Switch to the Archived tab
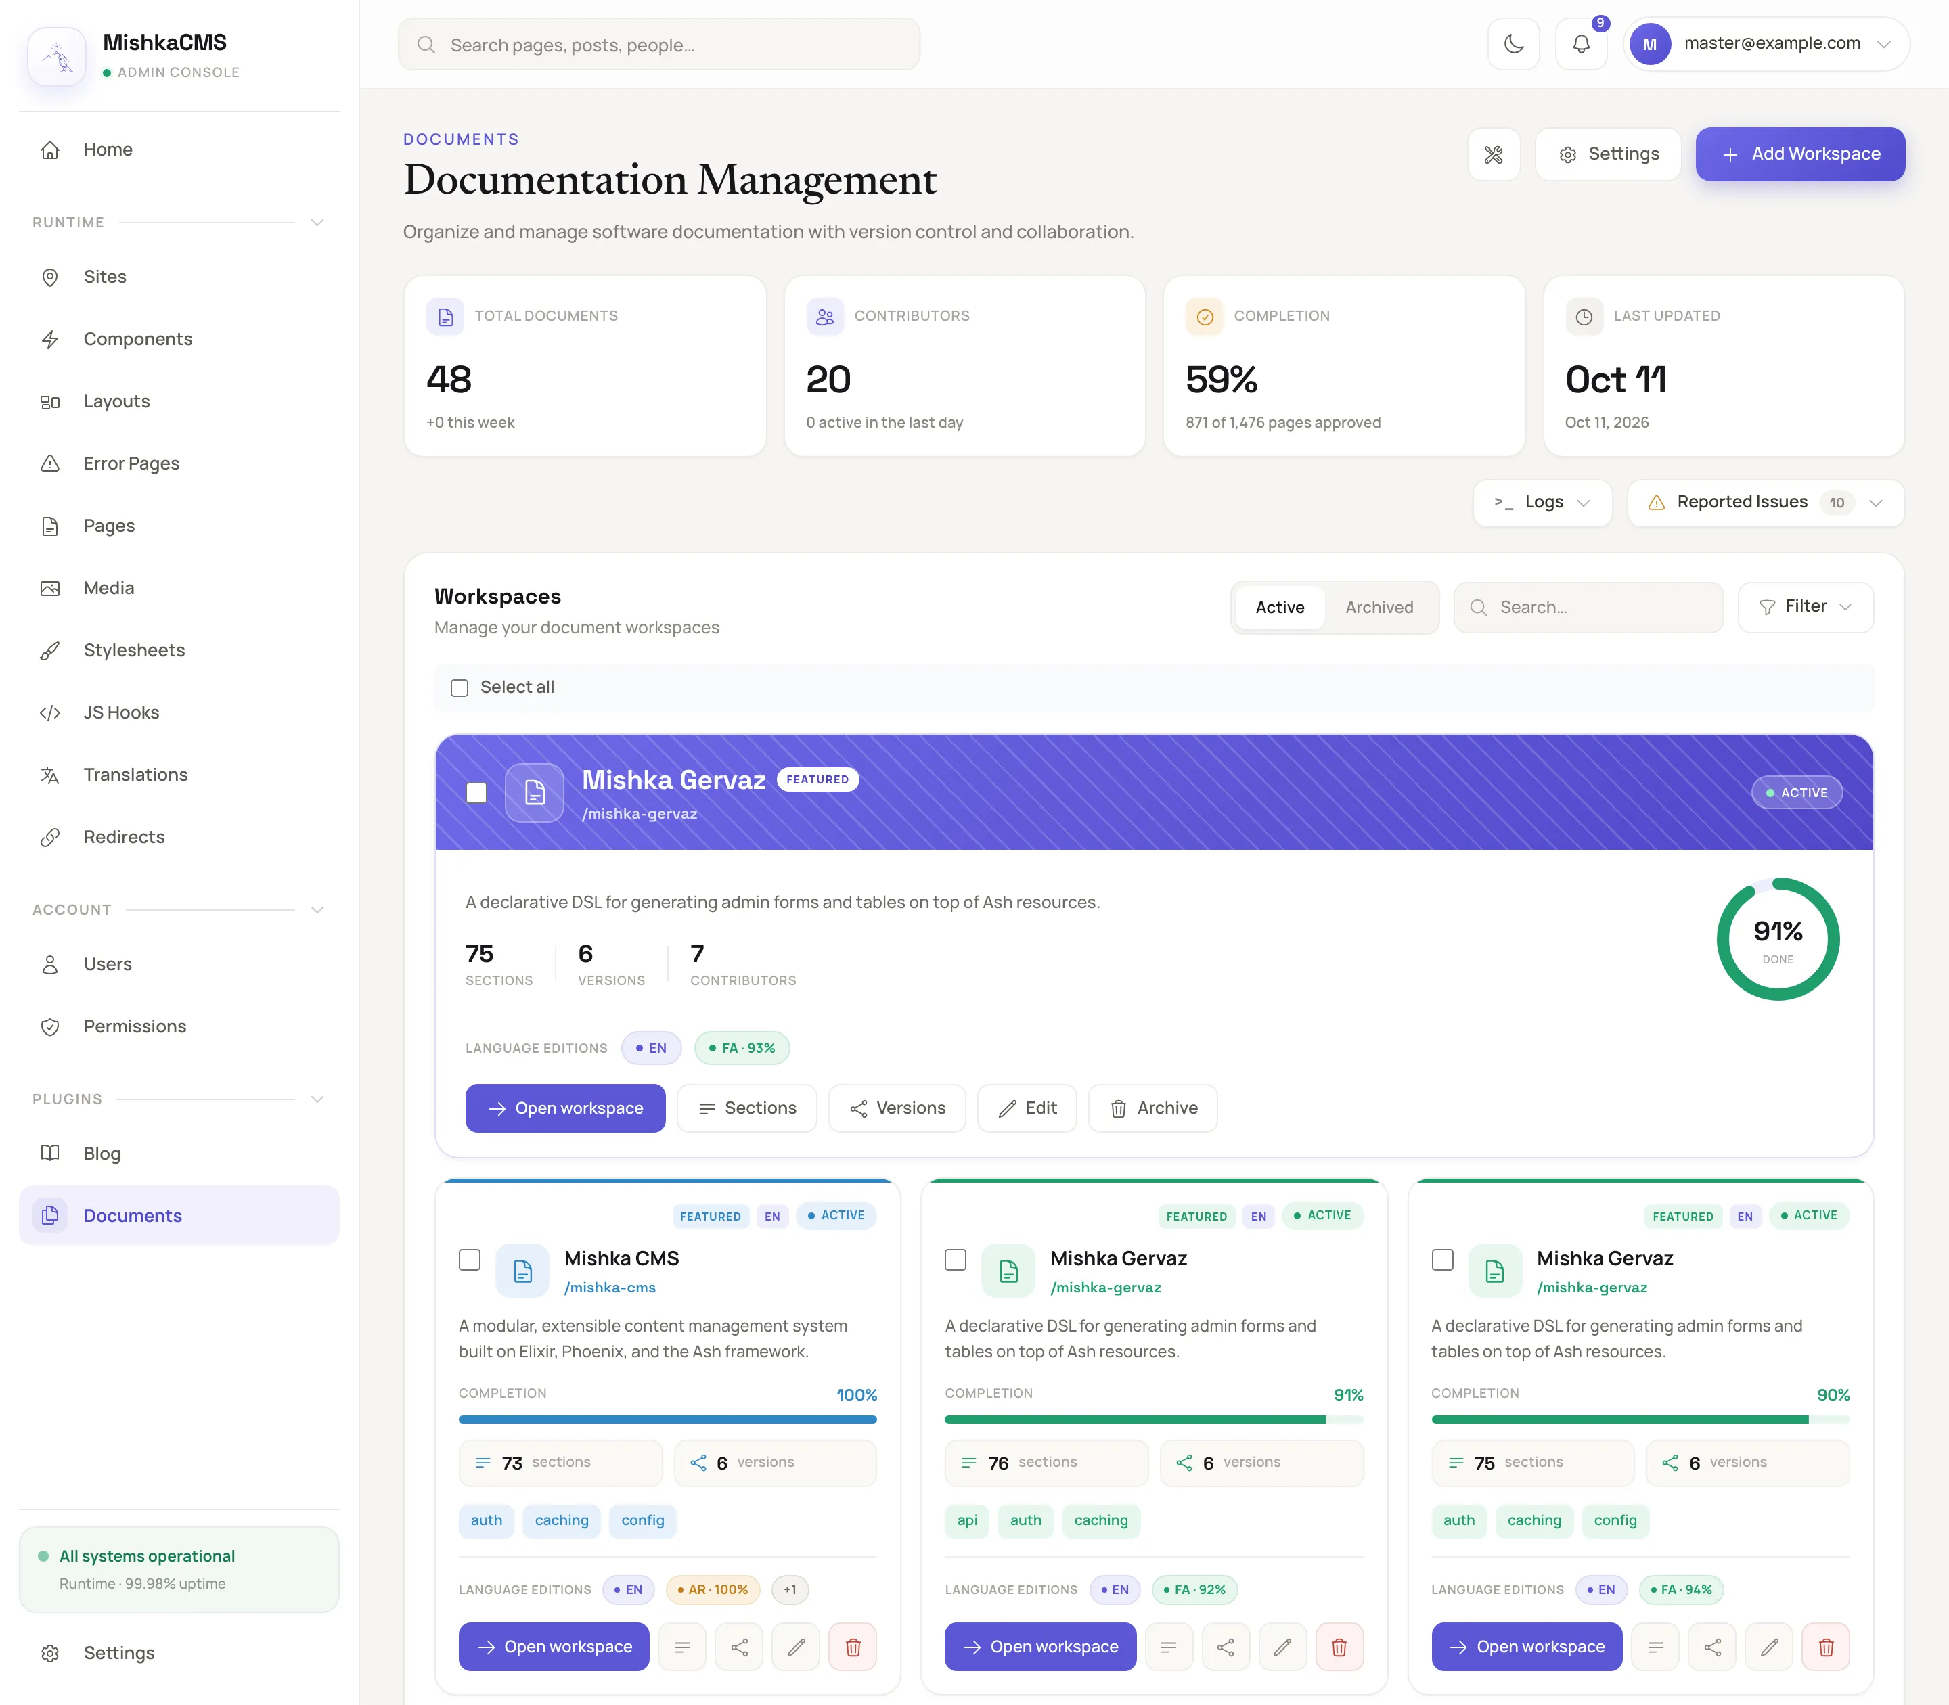The image size is (1949, 1705). point(1379,607)
